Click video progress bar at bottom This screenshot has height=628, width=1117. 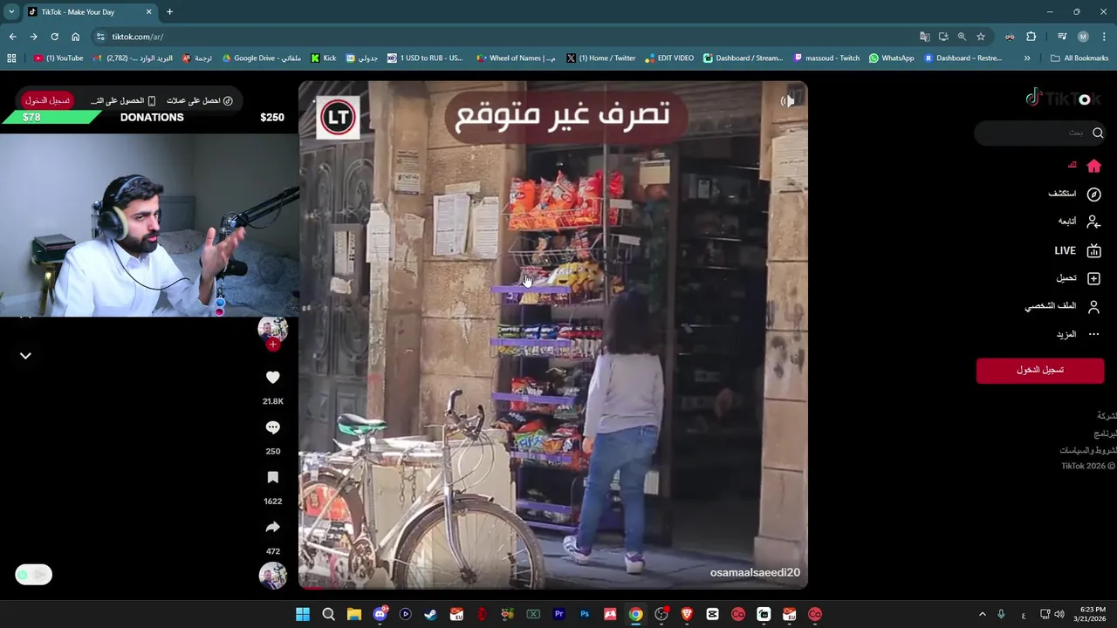tap(553, 588)
